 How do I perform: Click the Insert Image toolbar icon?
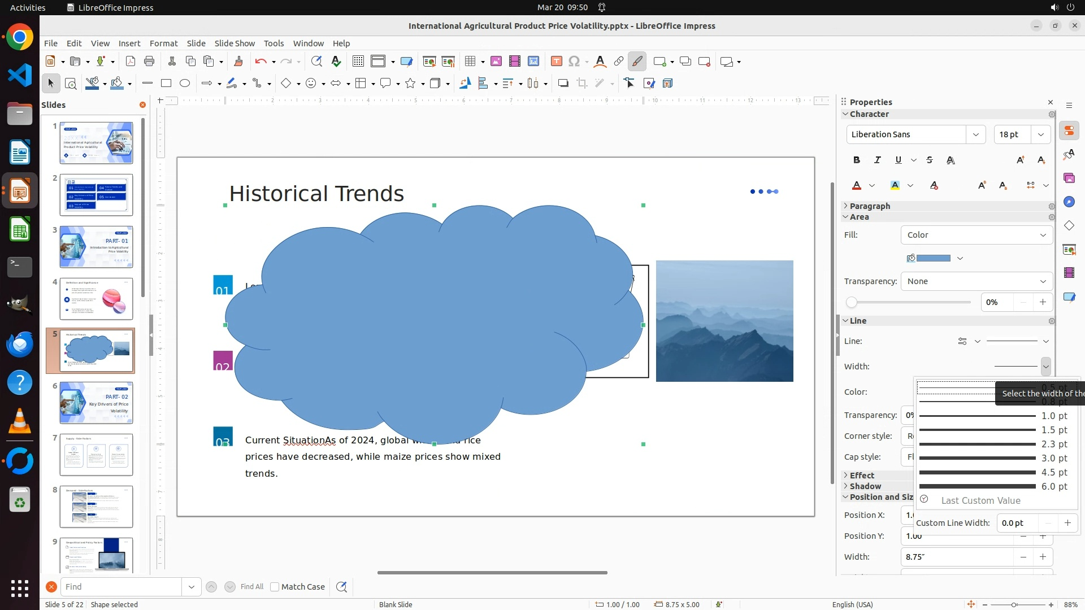click(x=496, y=62)
